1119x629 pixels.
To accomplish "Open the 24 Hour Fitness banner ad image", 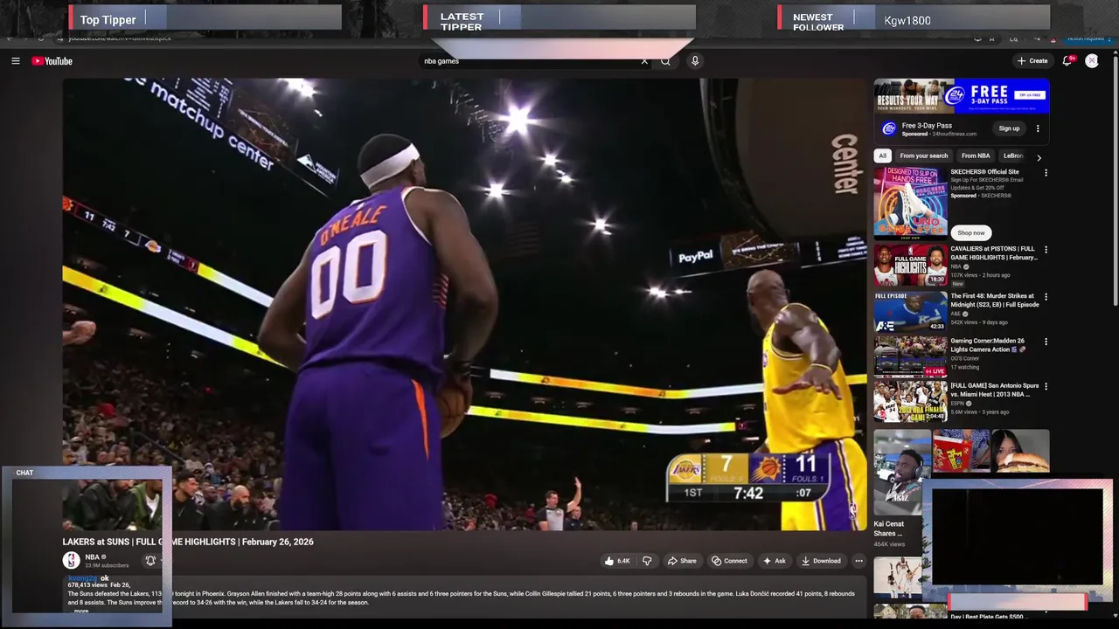I will pos(962,97).
